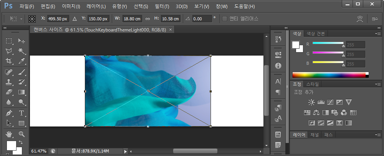Switch to the 색상 견본 tab
Image resolution: width=384 pixels, height=156 pixels.
click(x=316, y=34)
